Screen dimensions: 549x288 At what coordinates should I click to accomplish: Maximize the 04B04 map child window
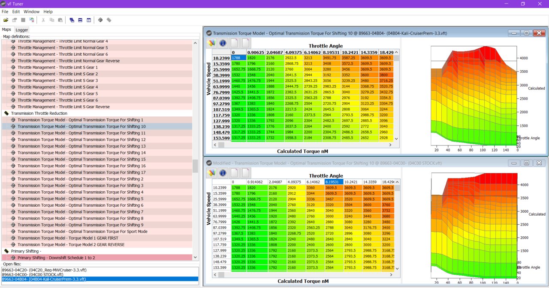click(x=526, y=33)
